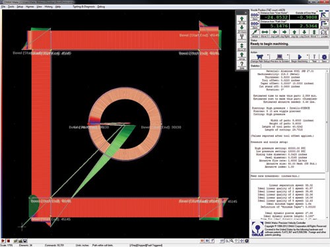Click the Jog Up arrow button
The height and width of the screenshot is (247, 330).
coord(294,34)
